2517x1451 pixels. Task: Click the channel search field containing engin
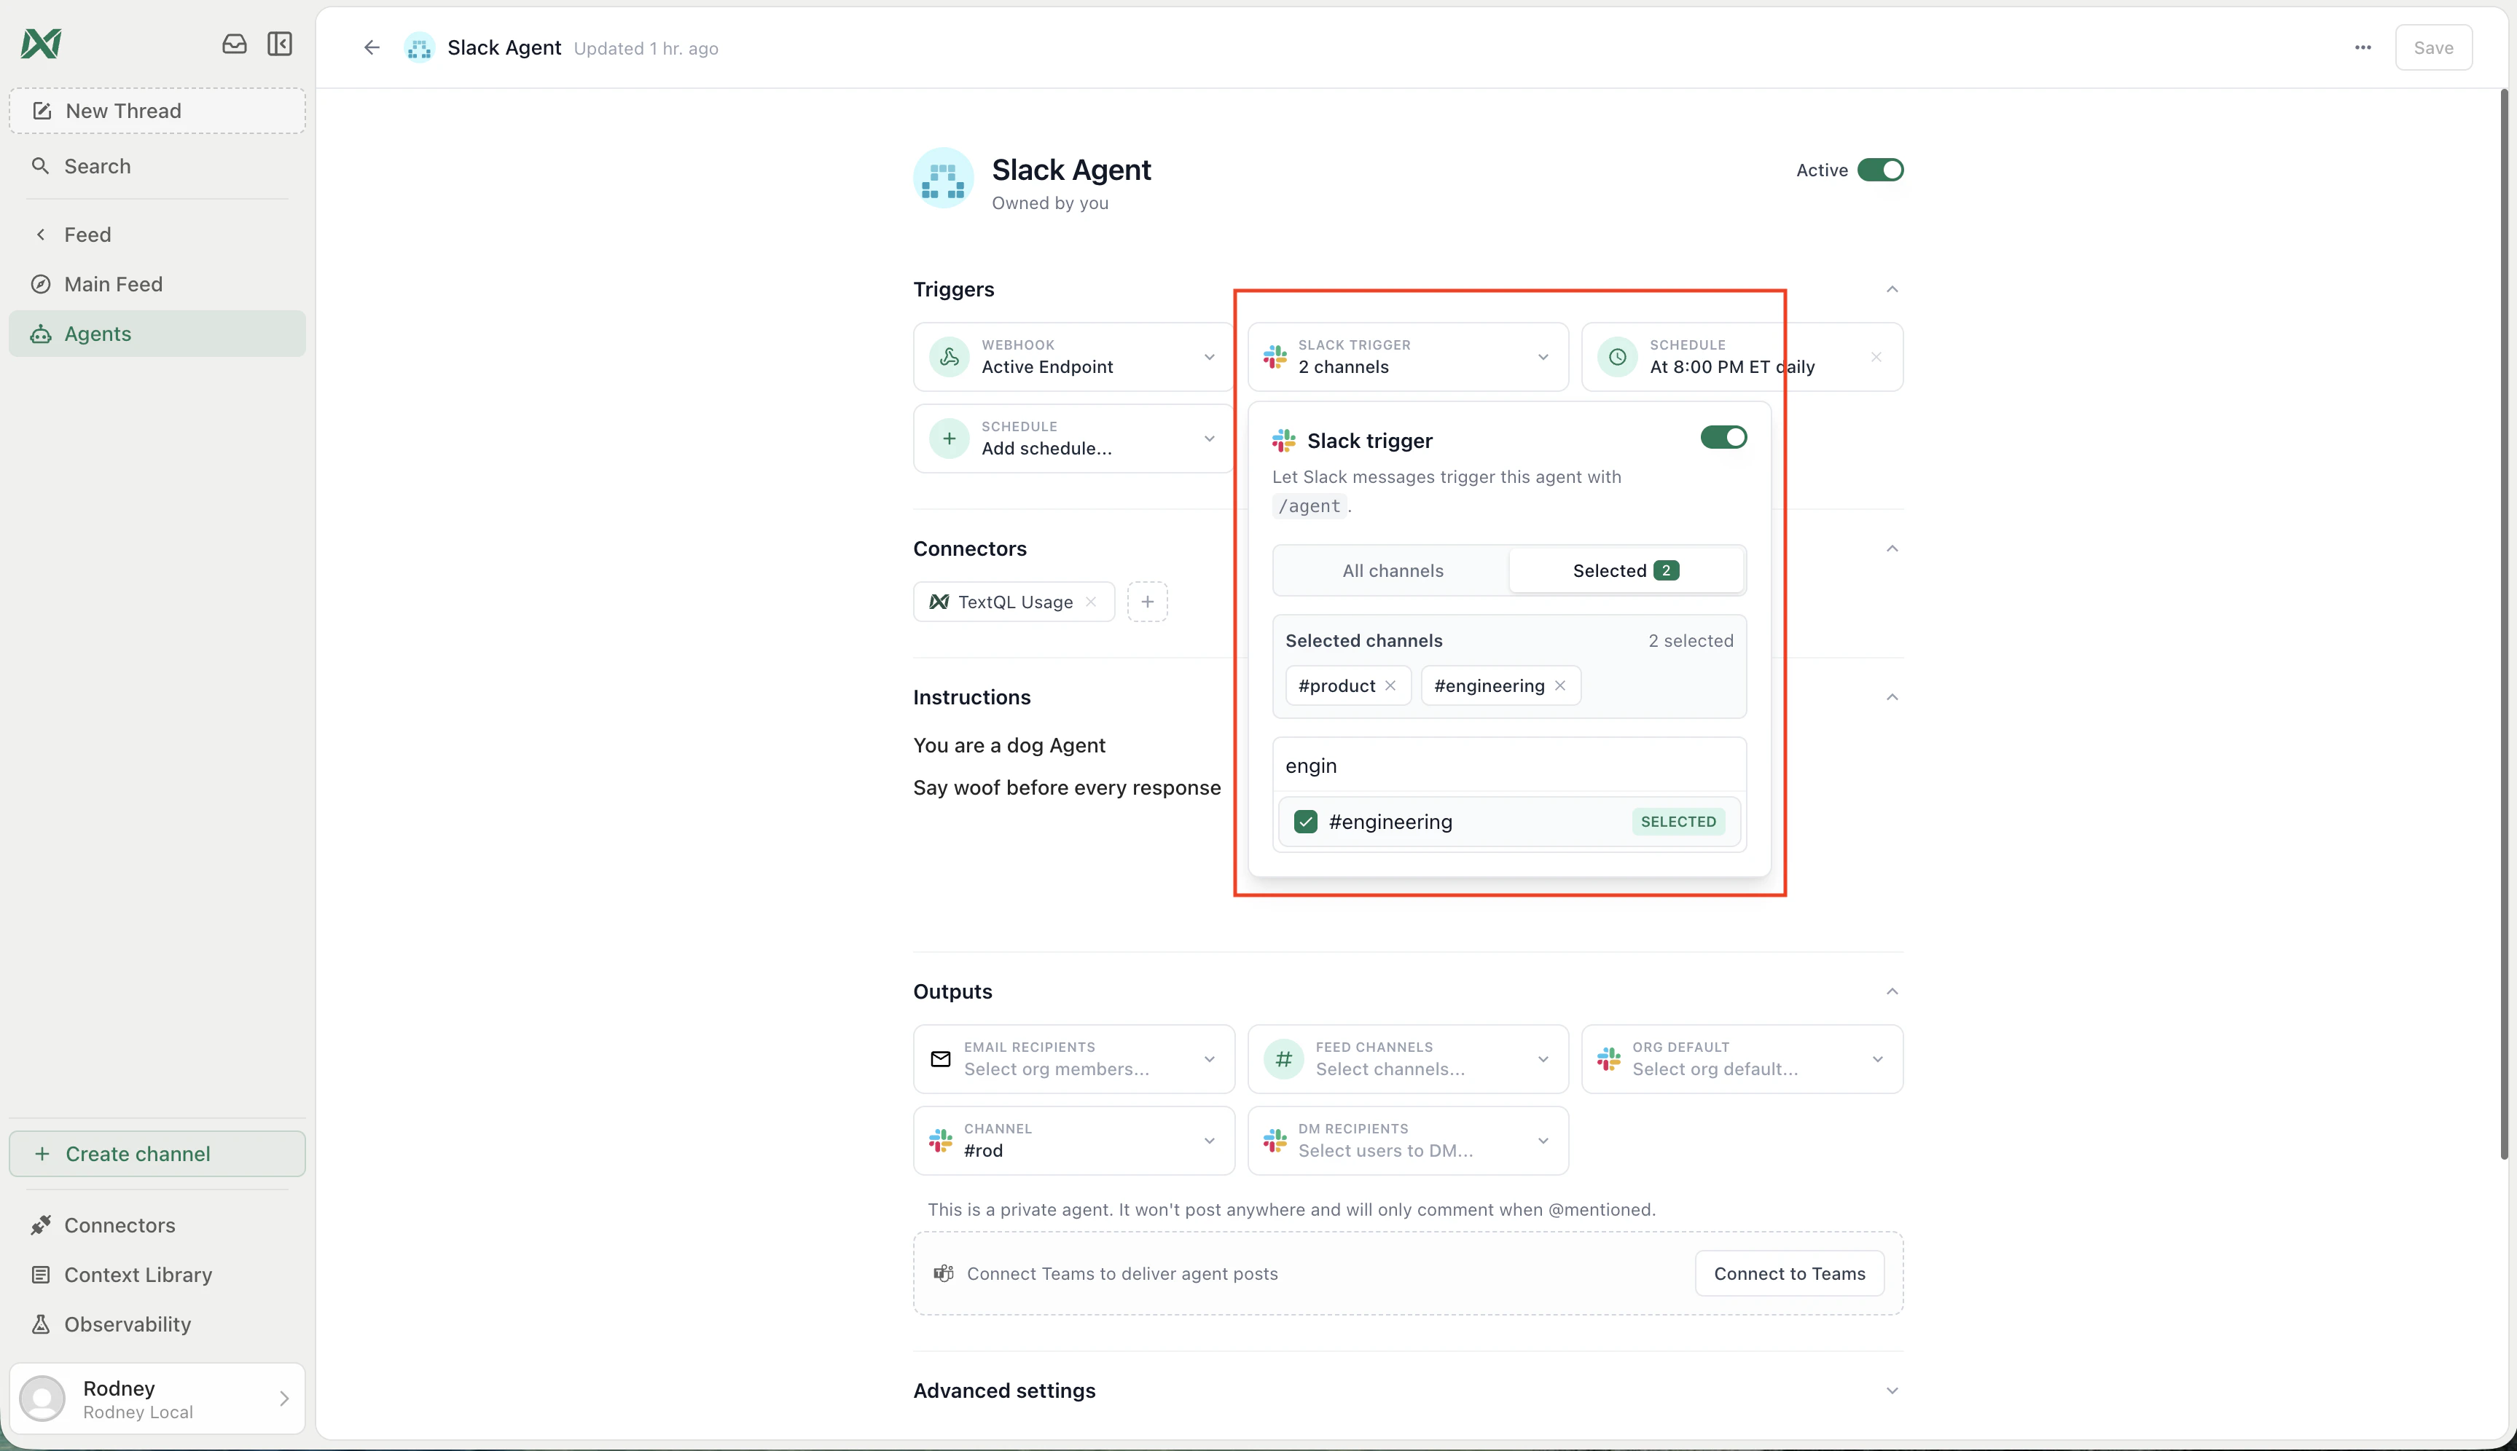[x=1509, y=766]
